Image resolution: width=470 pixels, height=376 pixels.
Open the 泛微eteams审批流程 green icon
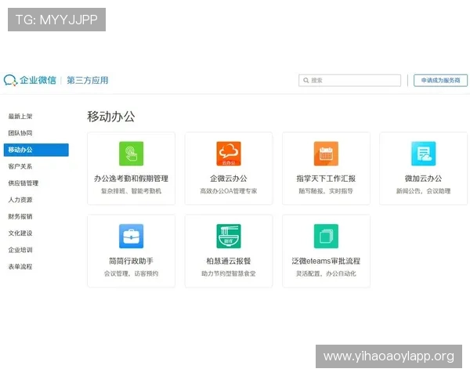click(x=326, y=236)
